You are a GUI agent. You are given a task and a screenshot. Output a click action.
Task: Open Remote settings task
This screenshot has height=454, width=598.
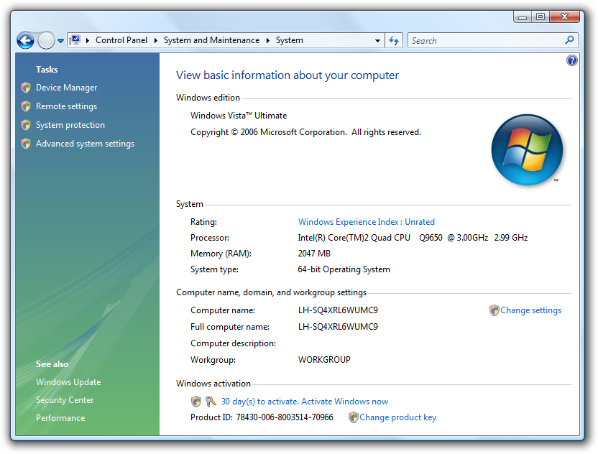[x=66, y=106]
